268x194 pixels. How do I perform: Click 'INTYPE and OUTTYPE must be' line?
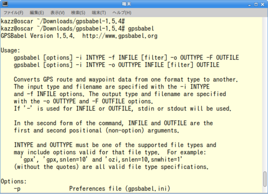coord(115,145)
